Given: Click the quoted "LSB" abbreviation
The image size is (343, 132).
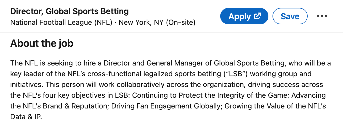Looking at the screenshot, I should coord(235,74).
